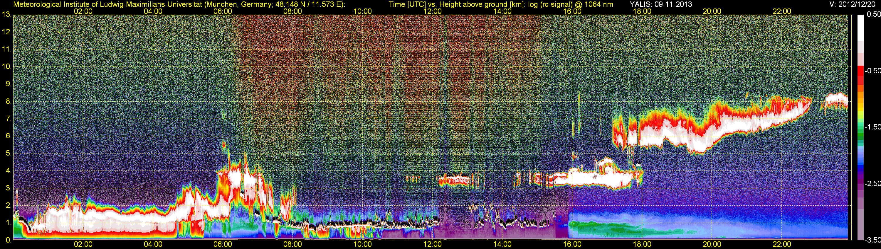Click the 9 km height axis label
881x249 pixels.
click(x=8, y=84)
